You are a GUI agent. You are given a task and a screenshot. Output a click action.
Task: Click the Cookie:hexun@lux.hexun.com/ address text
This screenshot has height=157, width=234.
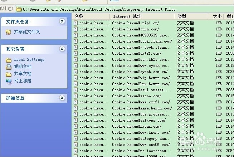(x=141, y=84)
